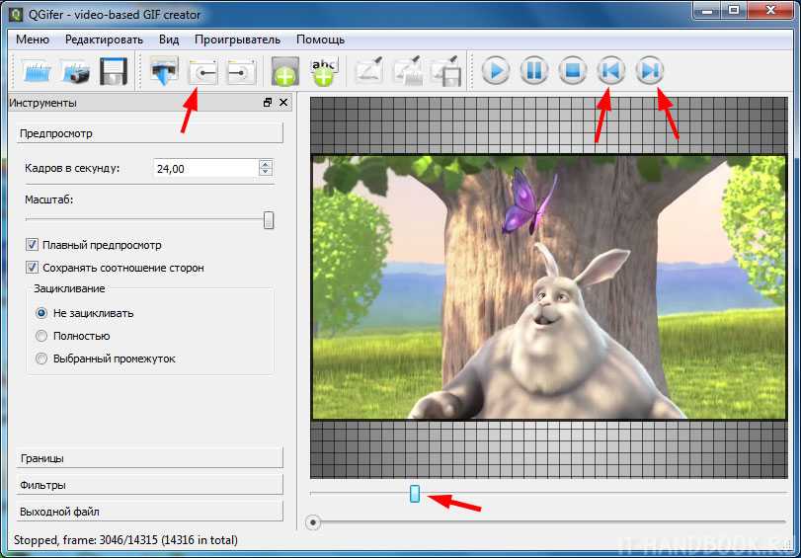Pause video playback
The height and width of the screenshot is (558, 801).
(x=534, y=70)
